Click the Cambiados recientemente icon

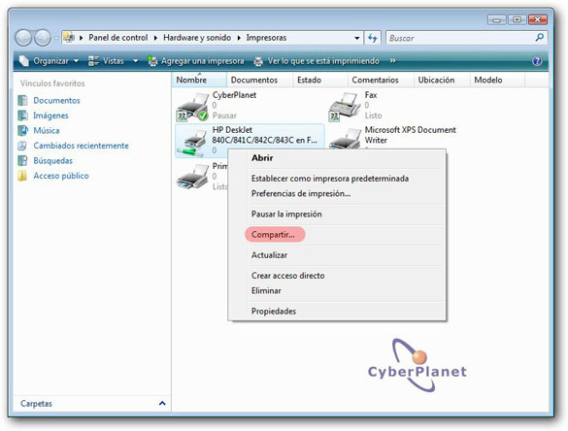click(22, 146)
